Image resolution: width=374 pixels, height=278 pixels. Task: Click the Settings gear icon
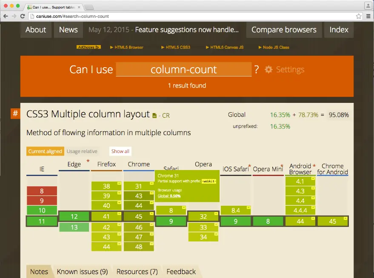(x=268, y=69)
